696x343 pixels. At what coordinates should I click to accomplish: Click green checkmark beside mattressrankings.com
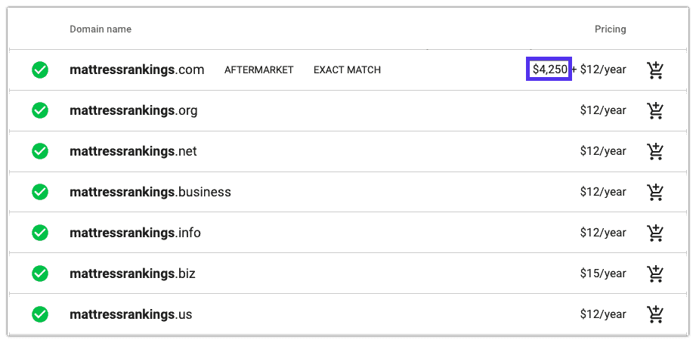point(40,70)
